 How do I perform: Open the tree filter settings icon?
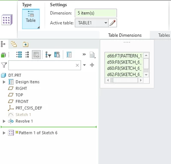click(48, 54)
